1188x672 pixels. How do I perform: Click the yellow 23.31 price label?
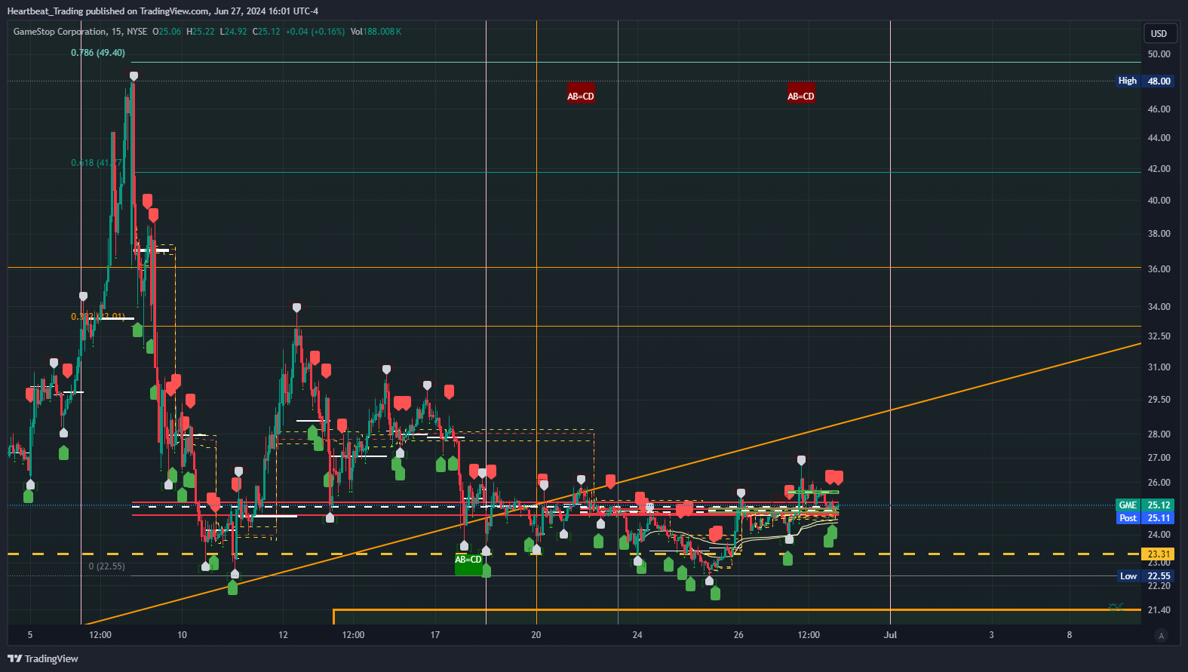click(x=1159, y=554)
